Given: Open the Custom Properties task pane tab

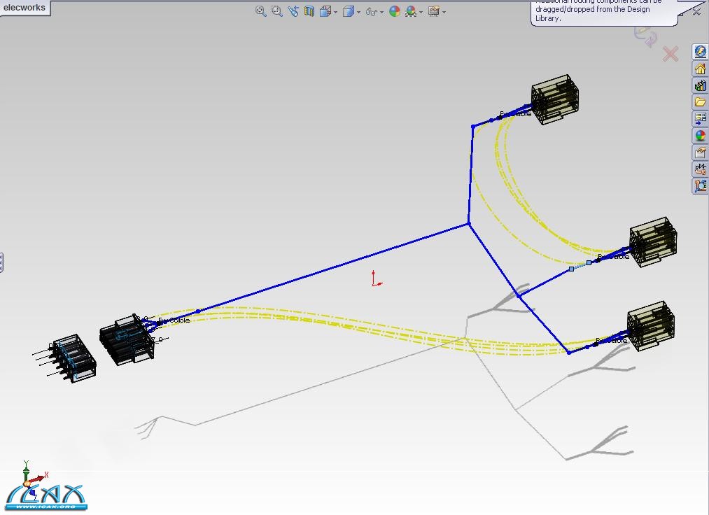Looking at the screenshot, I should tap(700, 153).
